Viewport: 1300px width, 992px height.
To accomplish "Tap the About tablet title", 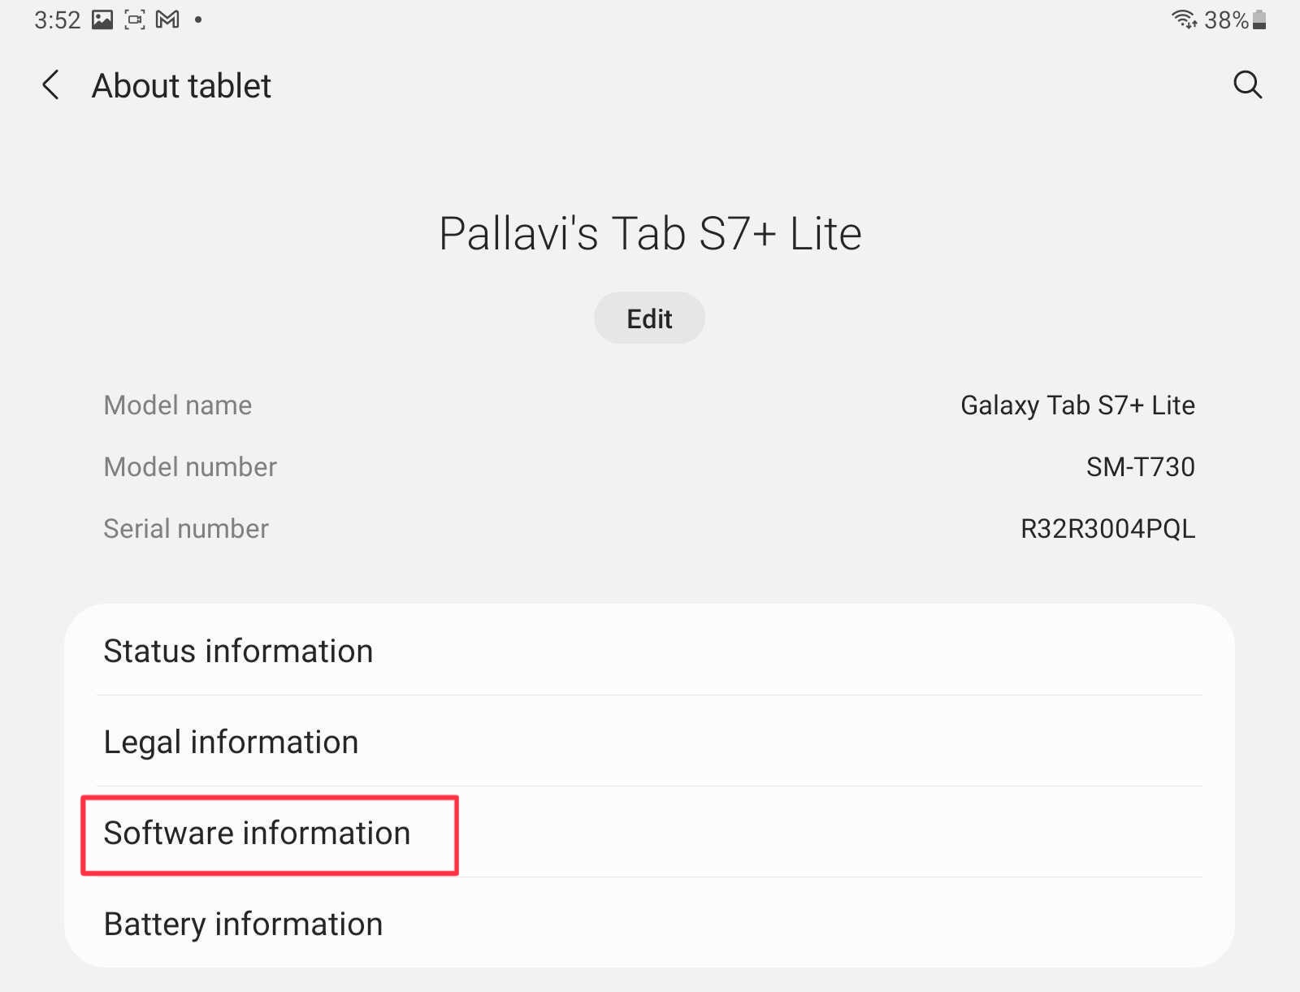I will click(181, 85).
